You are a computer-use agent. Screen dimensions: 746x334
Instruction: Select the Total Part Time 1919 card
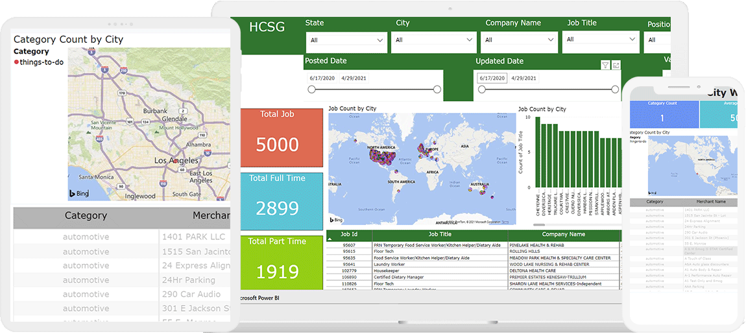(282, 262)
